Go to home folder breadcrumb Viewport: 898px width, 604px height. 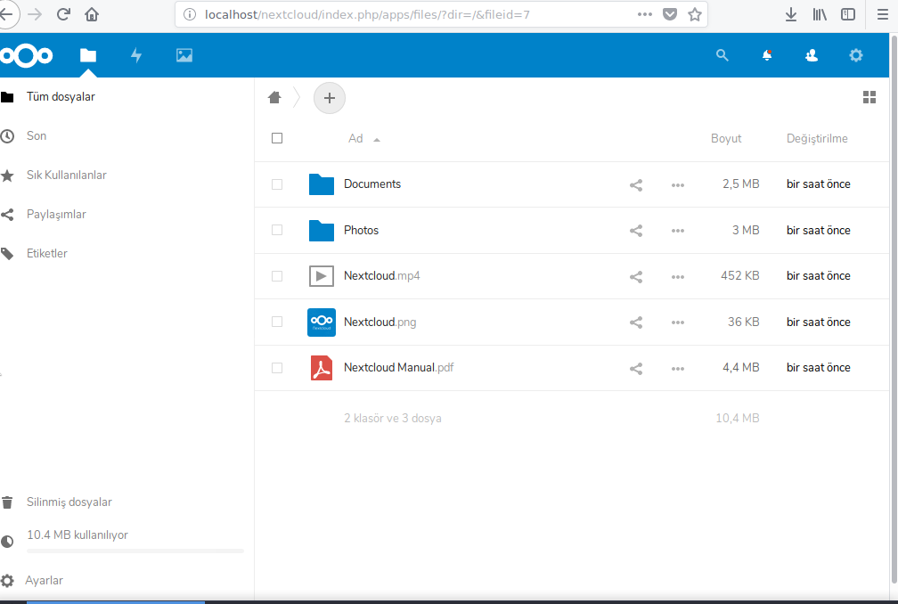pyautogui.click(x=274, y=98)
